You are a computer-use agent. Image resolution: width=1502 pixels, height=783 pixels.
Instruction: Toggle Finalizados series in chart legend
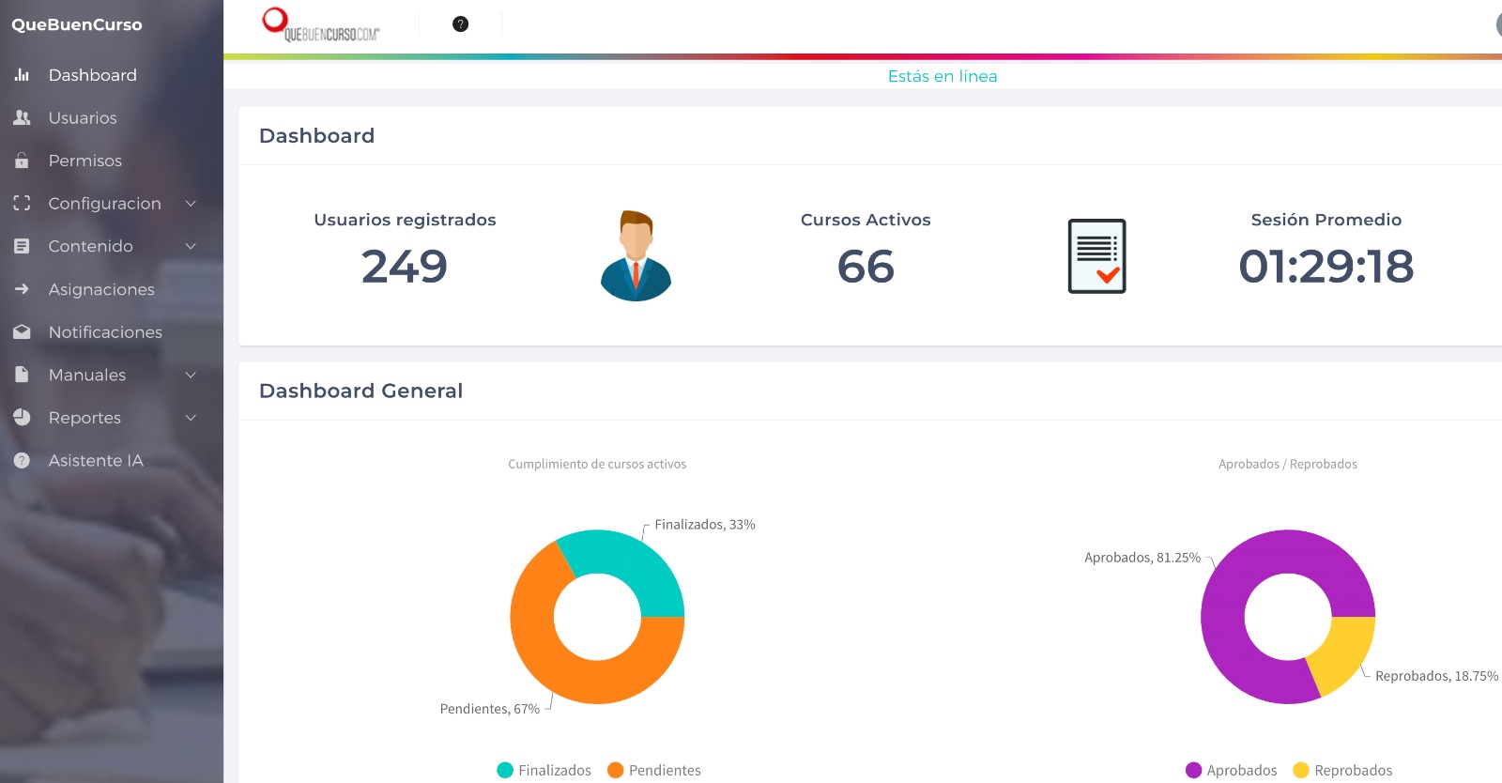point(544,770)
